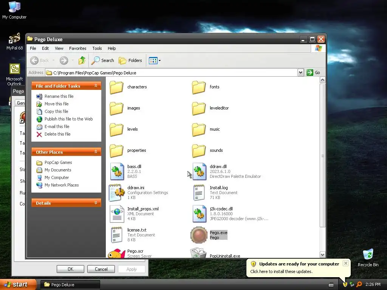387x290 pixels.
Task: Click Rename this file link
Action: [x=59, y=96]
